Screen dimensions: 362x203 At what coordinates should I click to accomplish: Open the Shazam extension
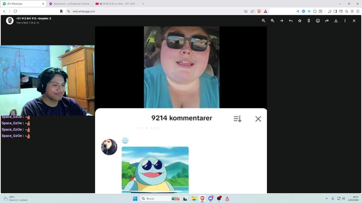(x=304, y=11)
